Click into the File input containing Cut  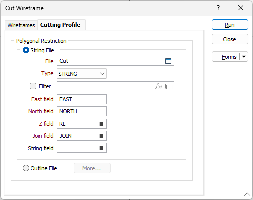point(111,61)
